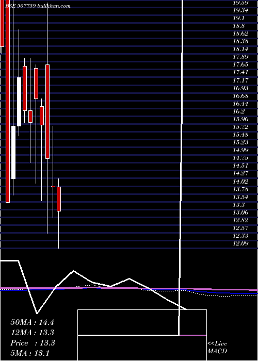The image size is (258, 361).
Task: Click the 17.17 price axis label
Action: (240, 80)
